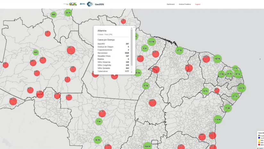Screen dimensions: 264x149
Task: Click the green 1.1k cluster marker
Action: tap(235, 68)
